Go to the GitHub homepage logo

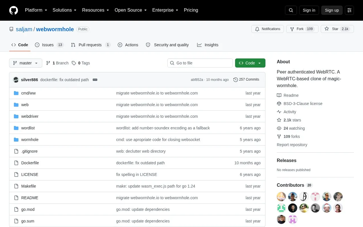point(14,10)
